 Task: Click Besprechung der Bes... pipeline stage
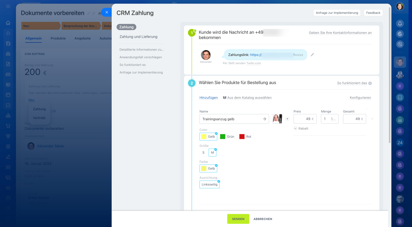(x=80, y=26)
